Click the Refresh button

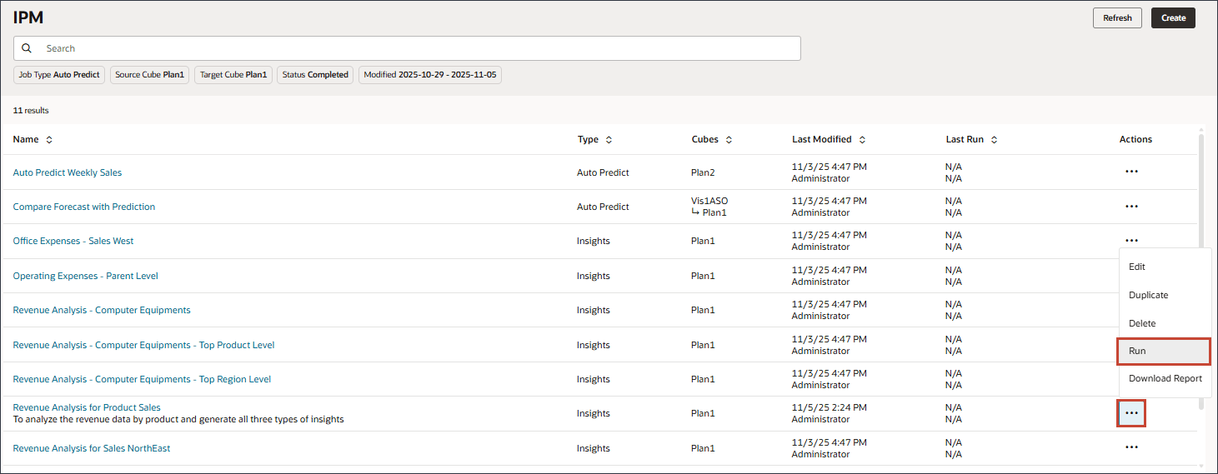1117,17
